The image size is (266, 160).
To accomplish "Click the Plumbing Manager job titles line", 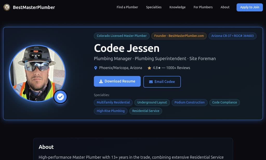I will tap(155, 59).
